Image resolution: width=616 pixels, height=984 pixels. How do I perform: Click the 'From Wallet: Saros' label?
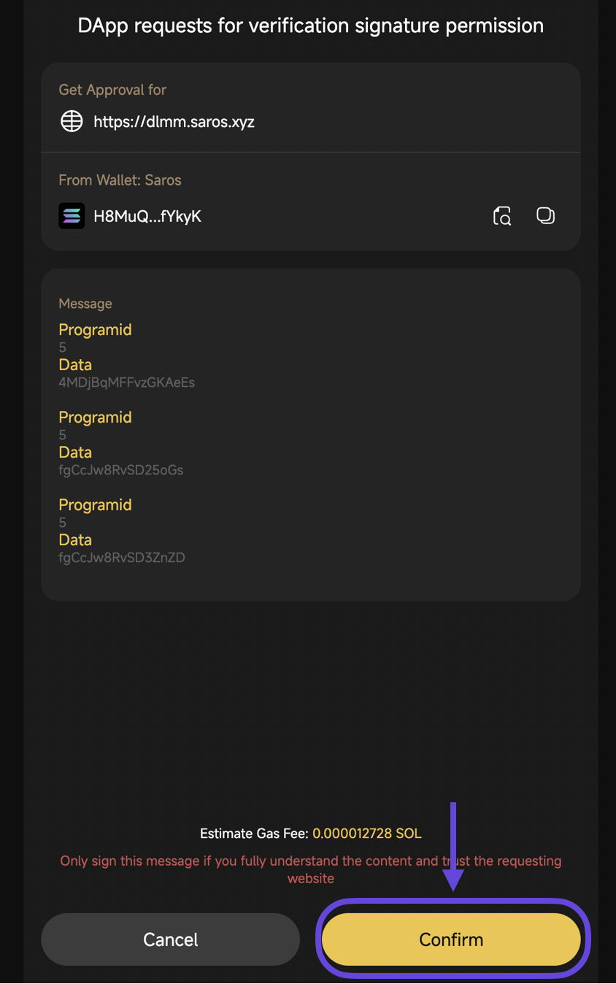tap(120, 180)
